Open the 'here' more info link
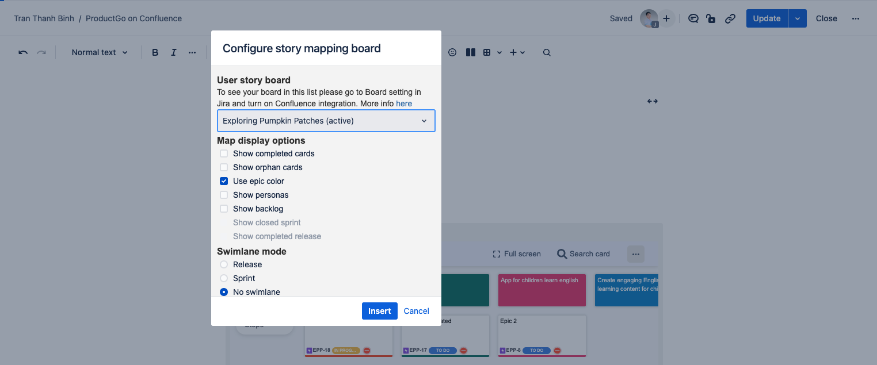Image resolution: width=877 pixels, height=365 pixels. pyautogui.click(x=404, y=103)
